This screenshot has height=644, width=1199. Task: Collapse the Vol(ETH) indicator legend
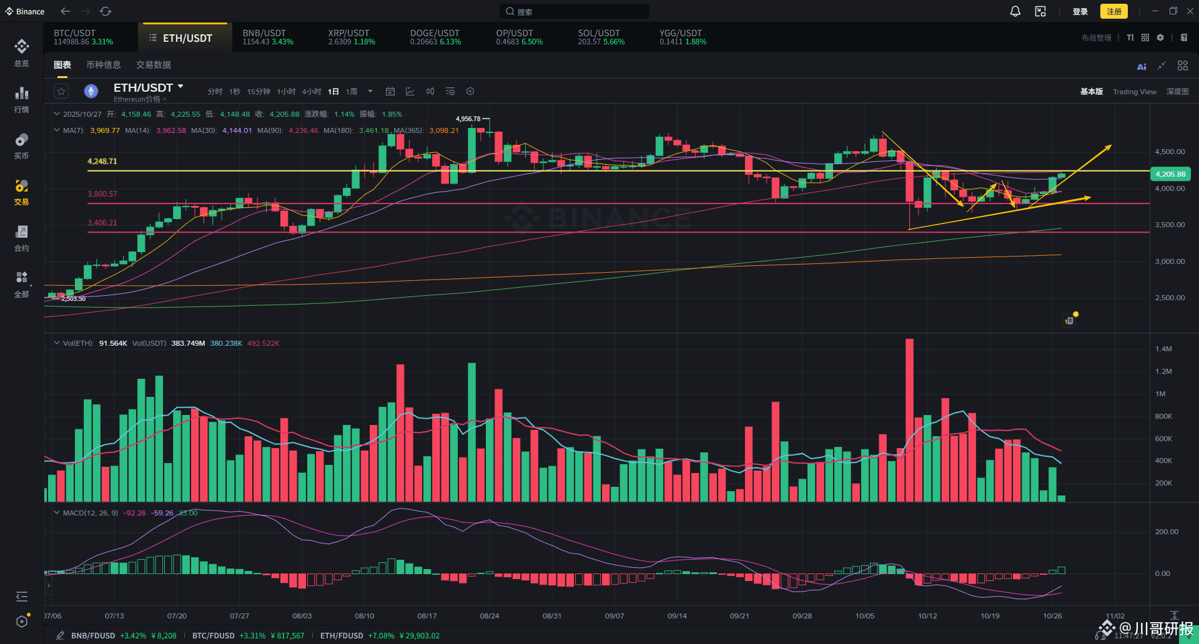pyautogui.click(x=57, y=343)
